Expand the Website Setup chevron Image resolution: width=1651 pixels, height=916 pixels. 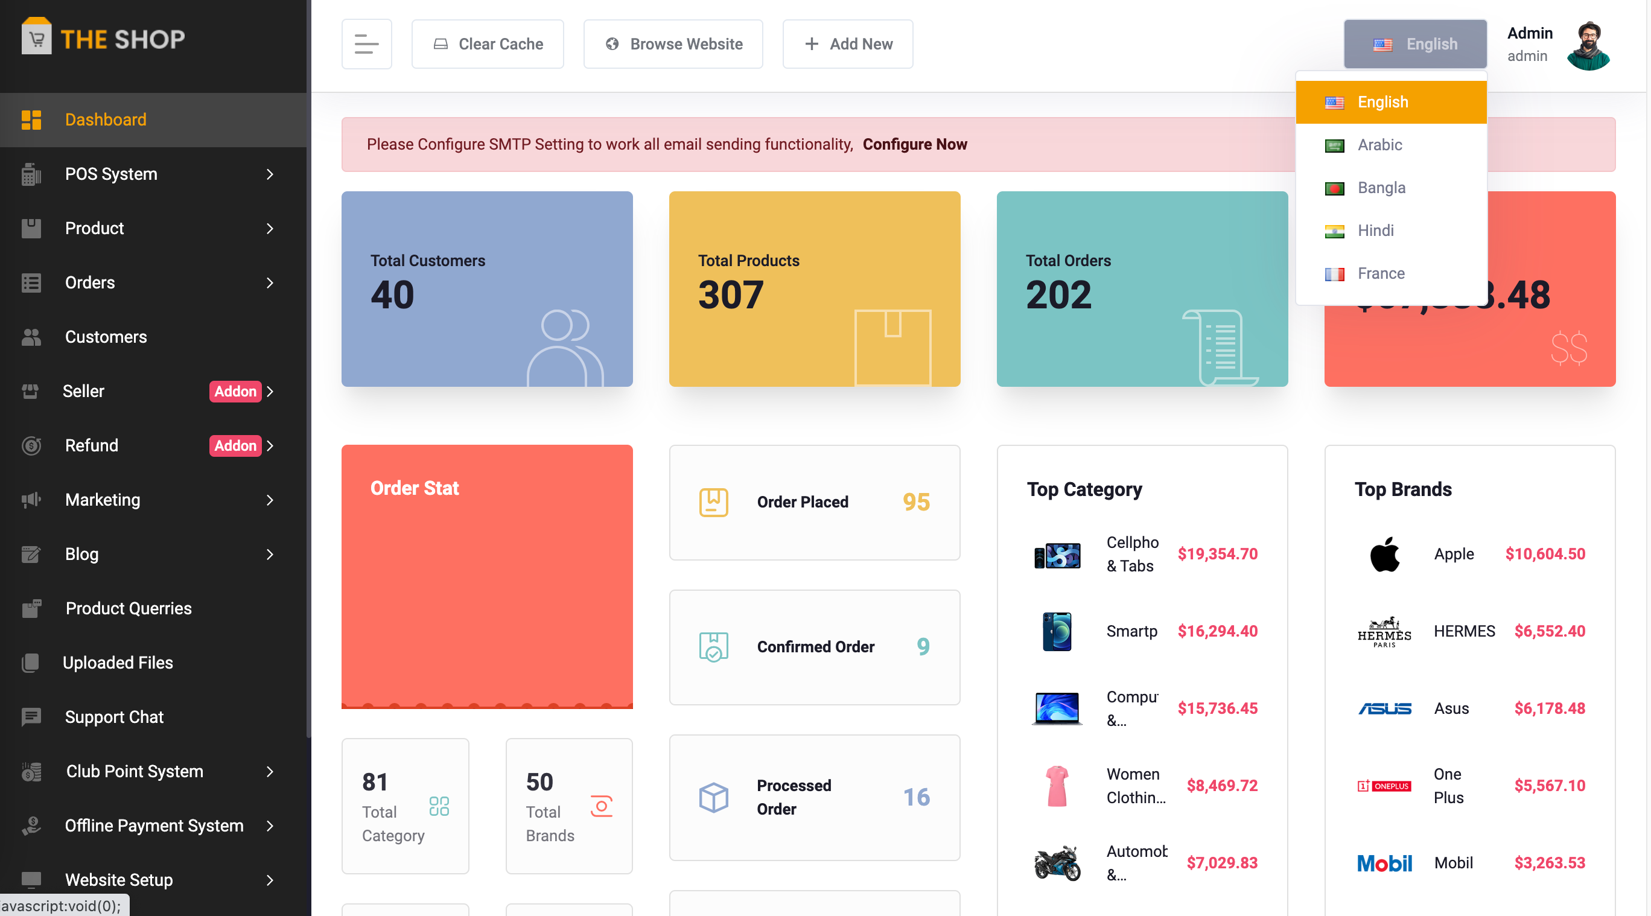pyautogui.click(x=270, y=880)
